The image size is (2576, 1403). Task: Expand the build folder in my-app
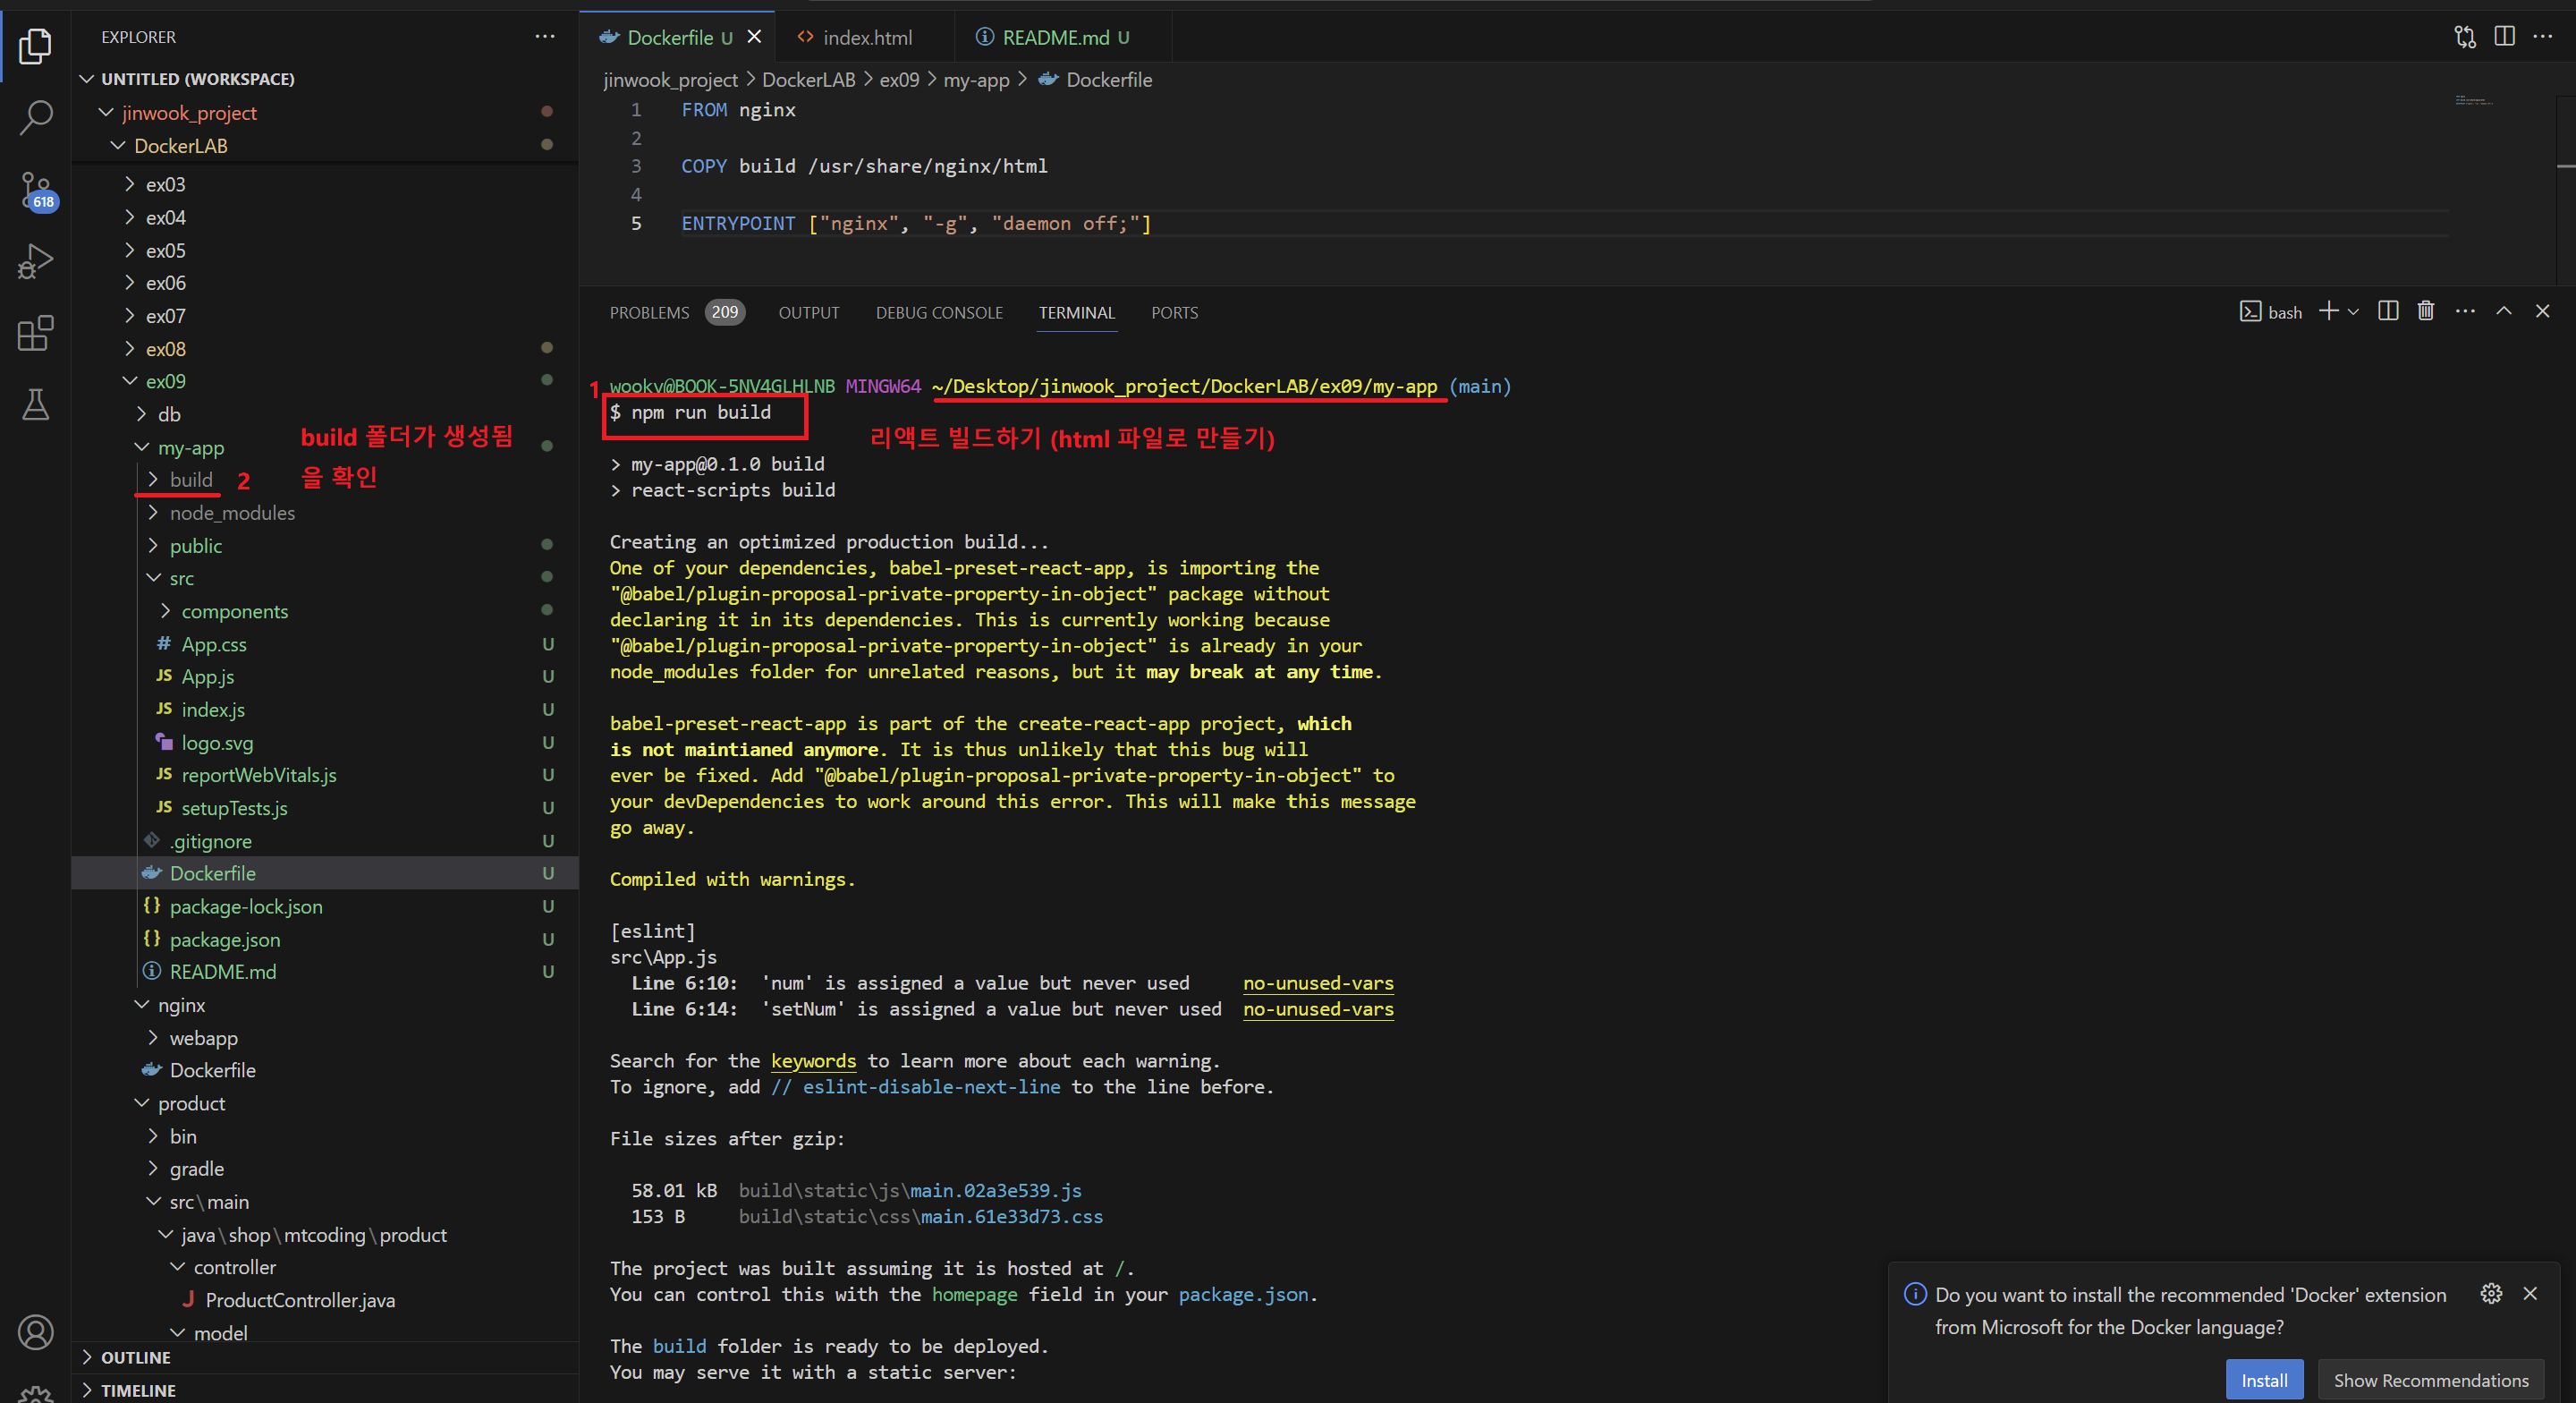click(191, 480)
